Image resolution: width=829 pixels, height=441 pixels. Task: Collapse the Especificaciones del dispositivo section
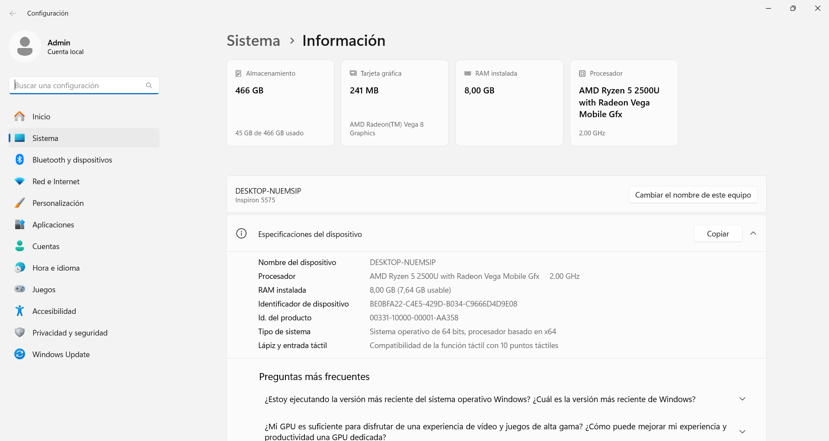(753, 233)
